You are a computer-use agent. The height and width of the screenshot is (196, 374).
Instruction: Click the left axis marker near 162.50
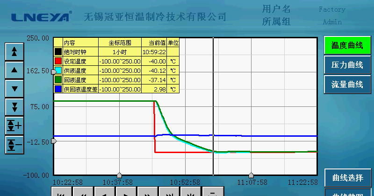click(53, 71)
